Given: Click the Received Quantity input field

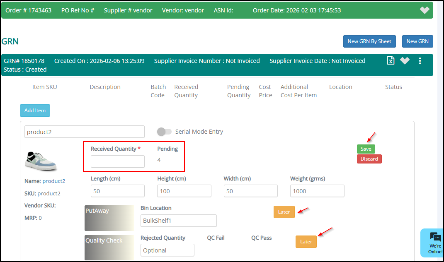Looking at the screenshot, I should click(118, 161).
